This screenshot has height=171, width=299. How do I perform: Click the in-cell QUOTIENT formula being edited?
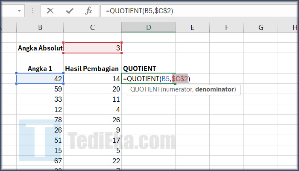pos(157,79)
